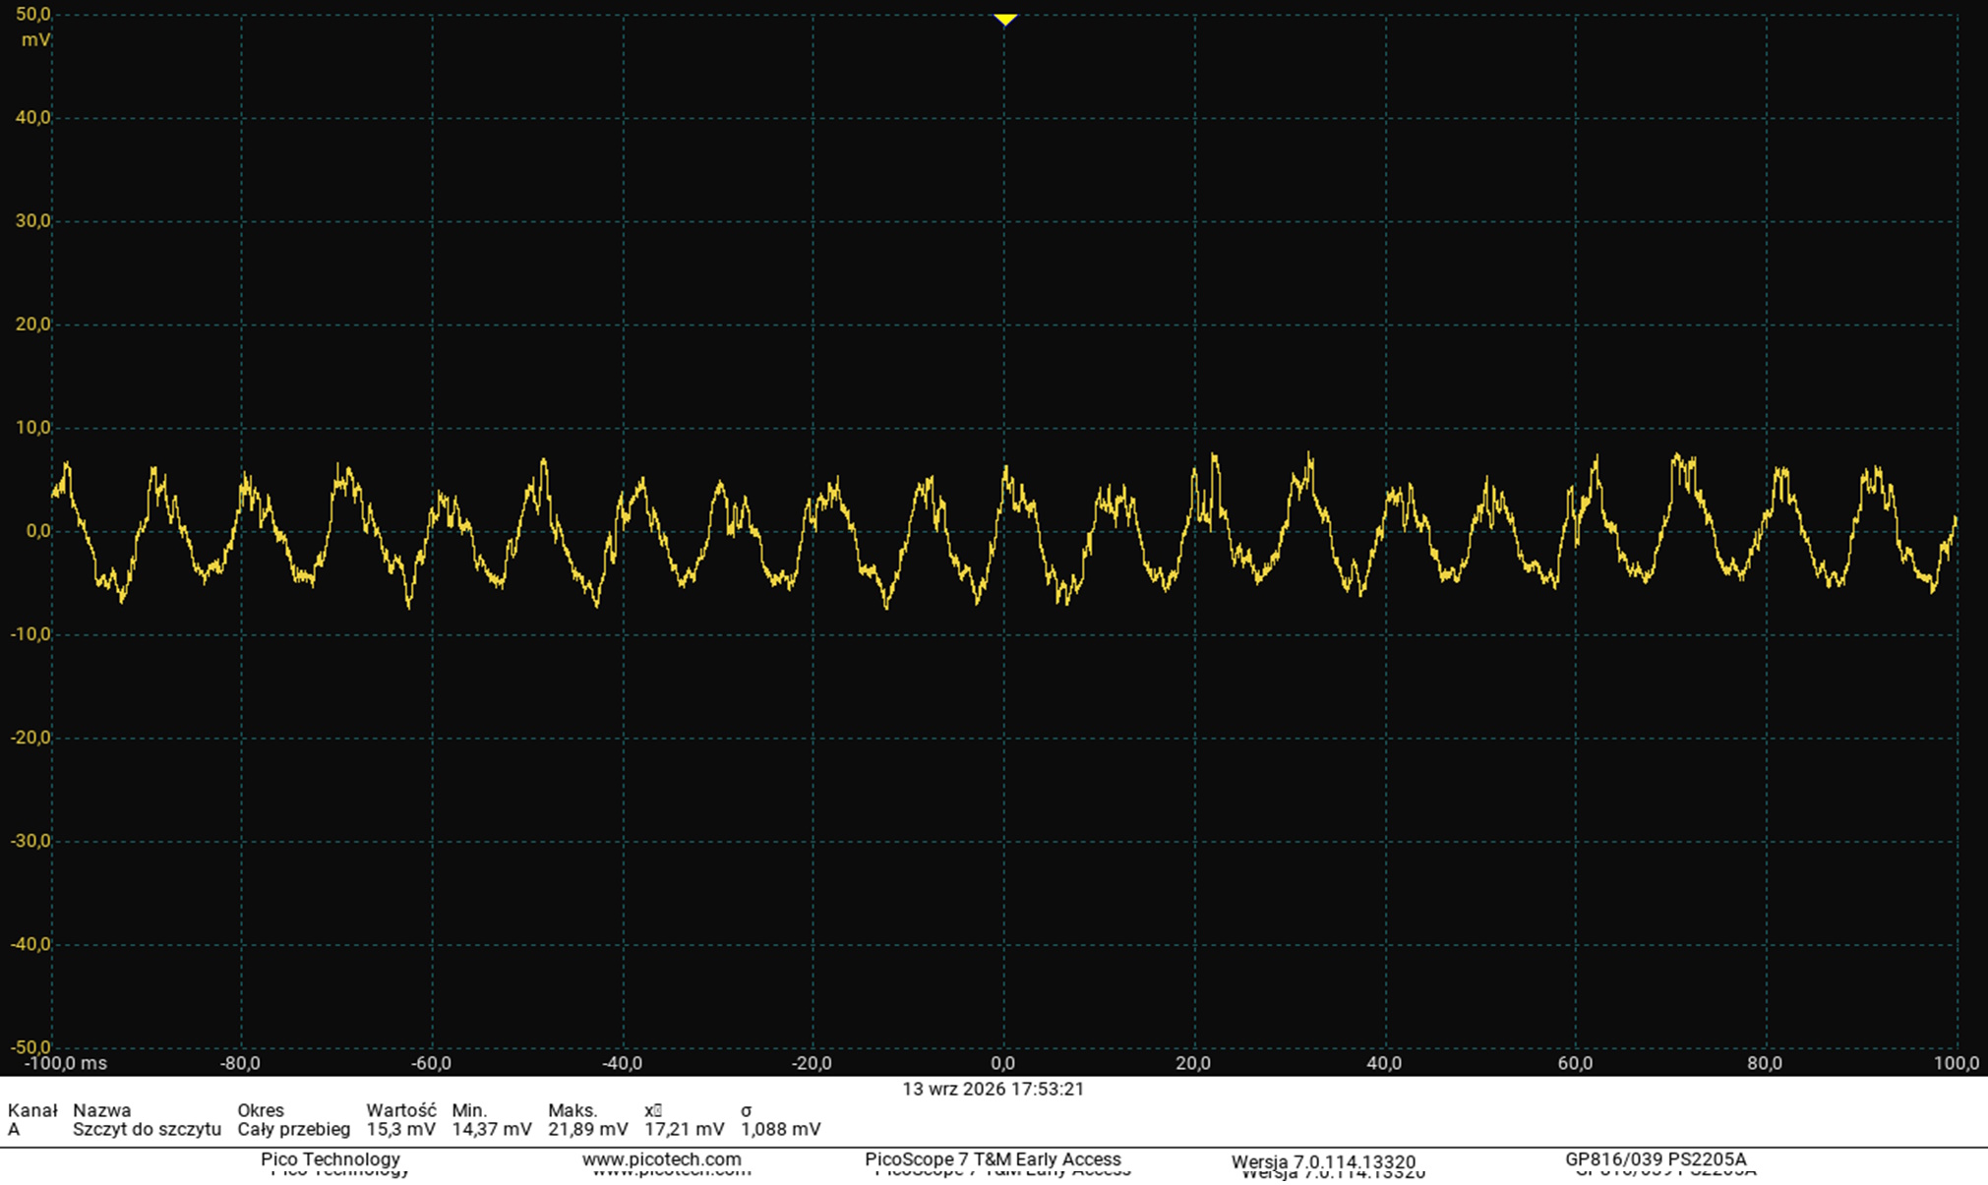Select the 50,0 top voltage axis label
1988x1185 pixels.
pos(32,15)
